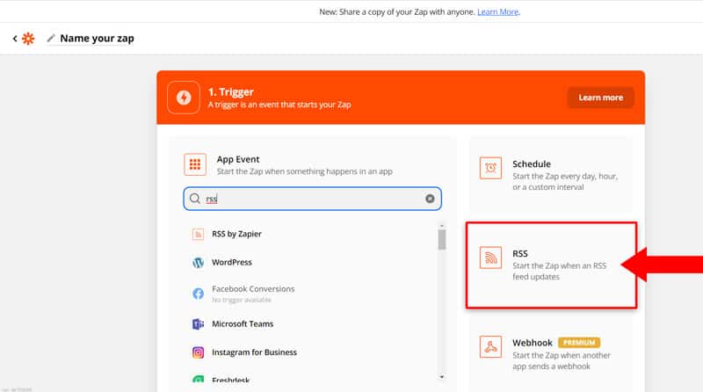Click the Instagram logo icon
703x392 pixels.
198,352
